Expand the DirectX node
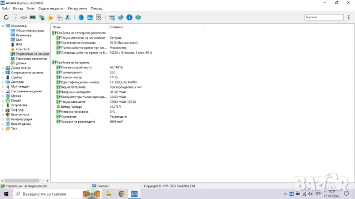Screen dimensions: 355x199 [3, 101]
